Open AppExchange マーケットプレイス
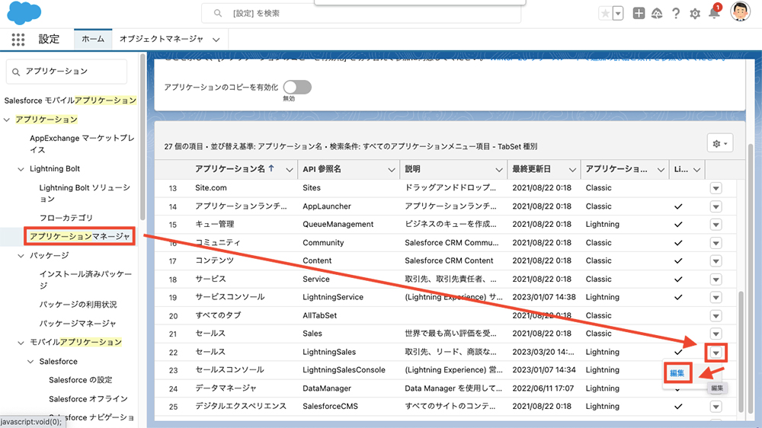 click(x=82, y=144)
